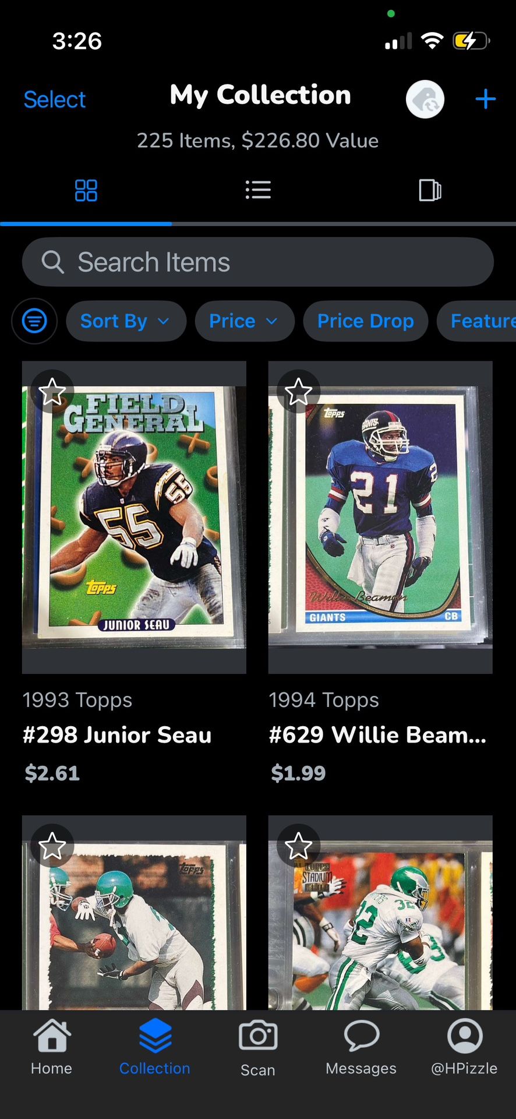This screenshot has height=1119, width=516.
Task: Favorite the Willie Beamon card star
Action: click(x=299, y=391)
